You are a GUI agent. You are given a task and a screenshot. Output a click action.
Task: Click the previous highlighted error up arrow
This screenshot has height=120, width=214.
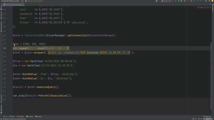208,7
